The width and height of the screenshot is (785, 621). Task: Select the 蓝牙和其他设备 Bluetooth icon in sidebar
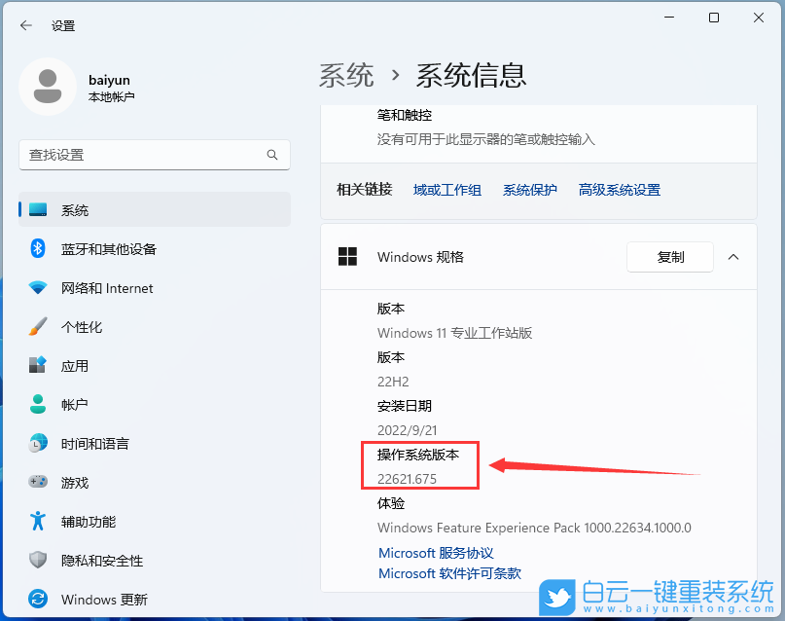tap(39, 249)
